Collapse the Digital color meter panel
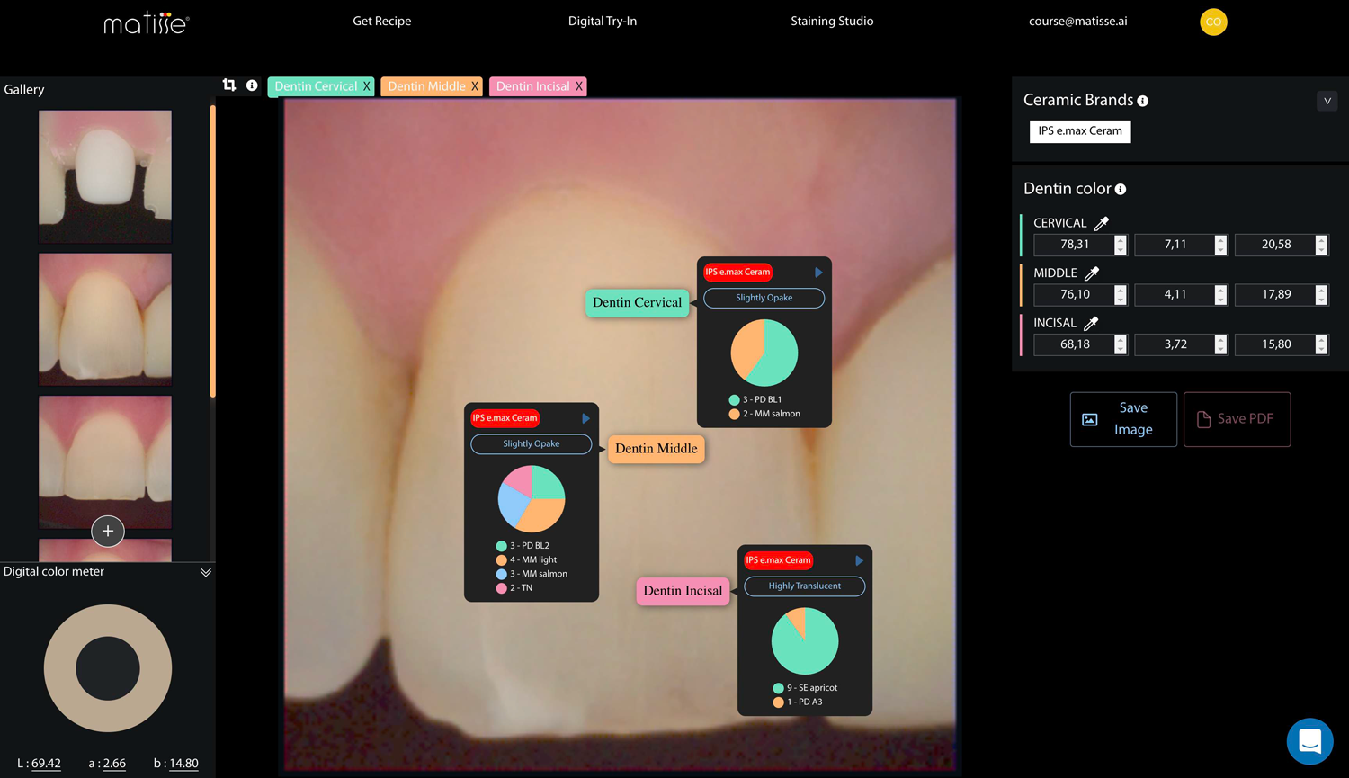 click(x=206, y=572)
